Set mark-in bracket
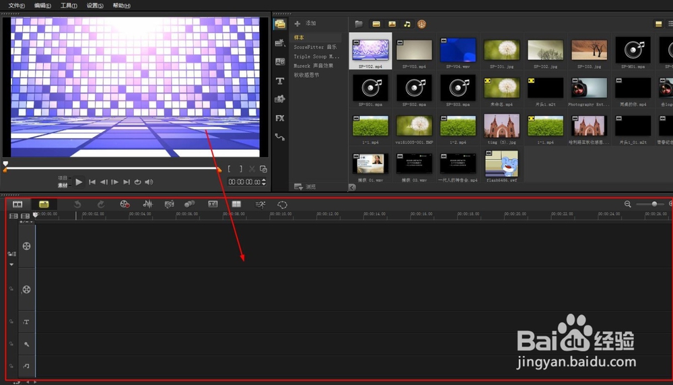673x385 pixels. pos(229,169)
